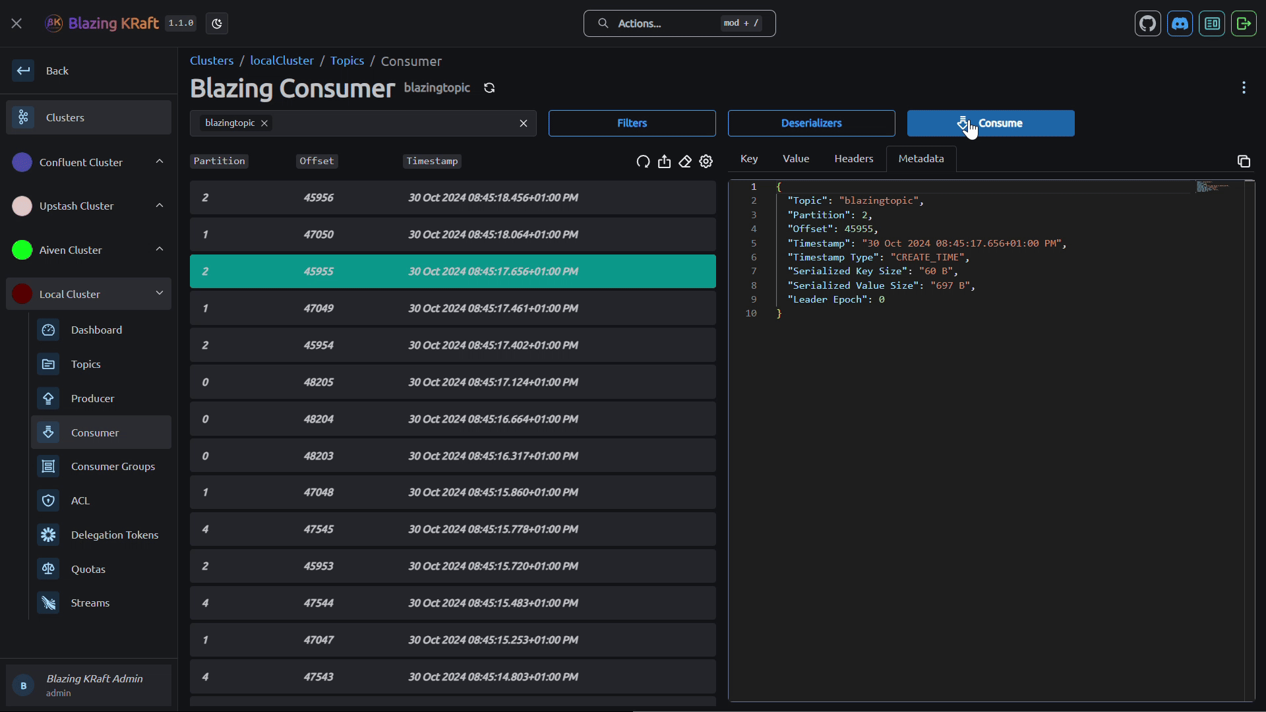Screen dimensions: 1266x712
Task: Select record row with offset 47049
Action: [452, 309]
